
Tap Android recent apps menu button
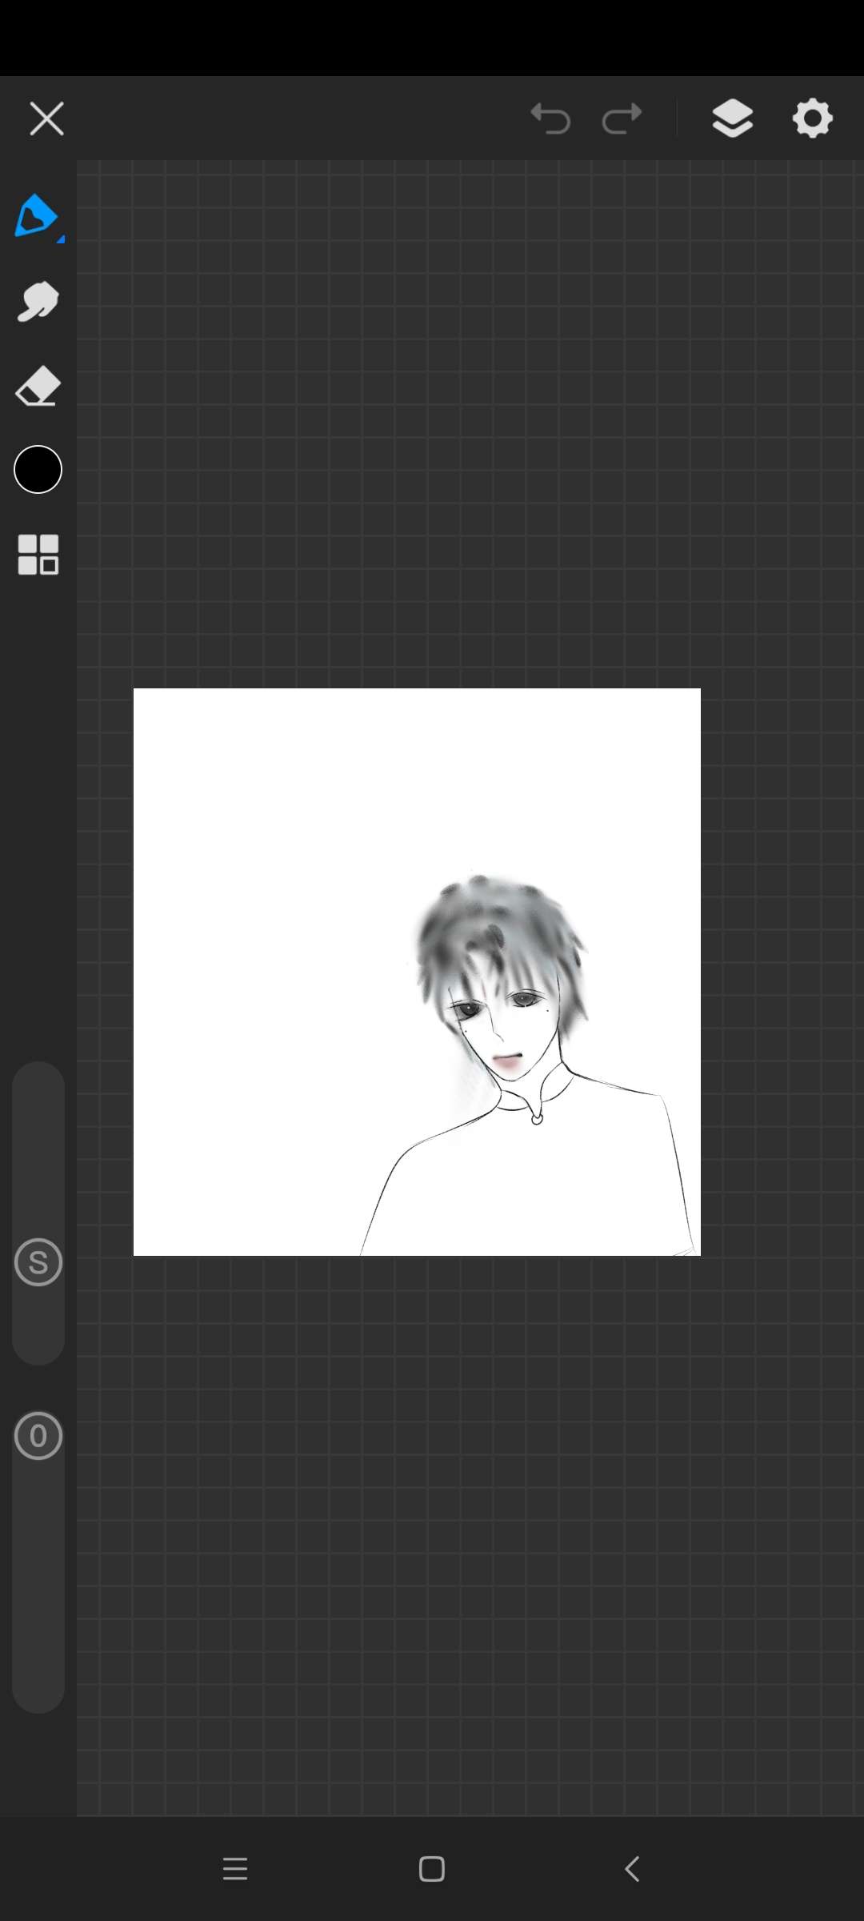click(x=235, y=1869)
